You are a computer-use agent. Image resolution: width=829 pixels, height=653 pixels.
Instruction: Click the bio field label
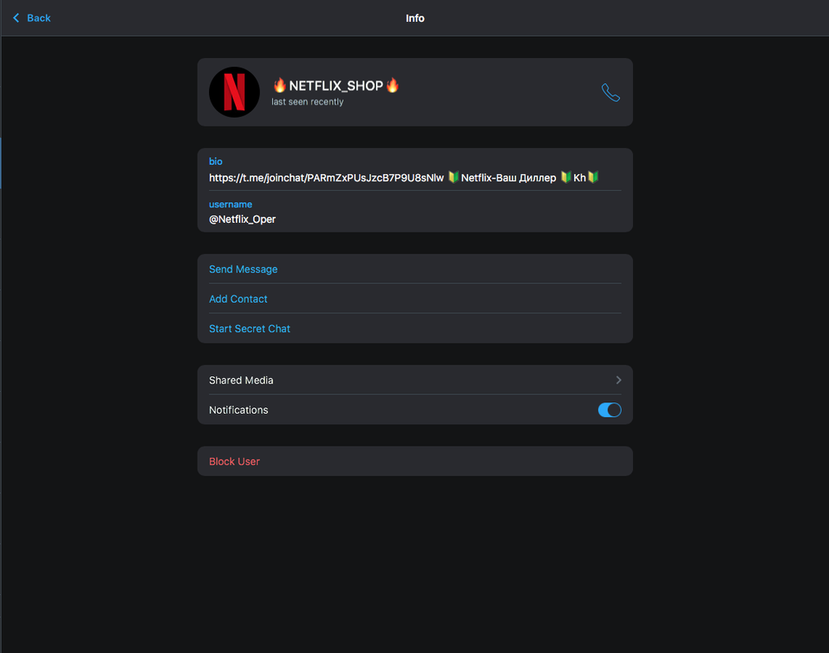(x=216, y=161)
